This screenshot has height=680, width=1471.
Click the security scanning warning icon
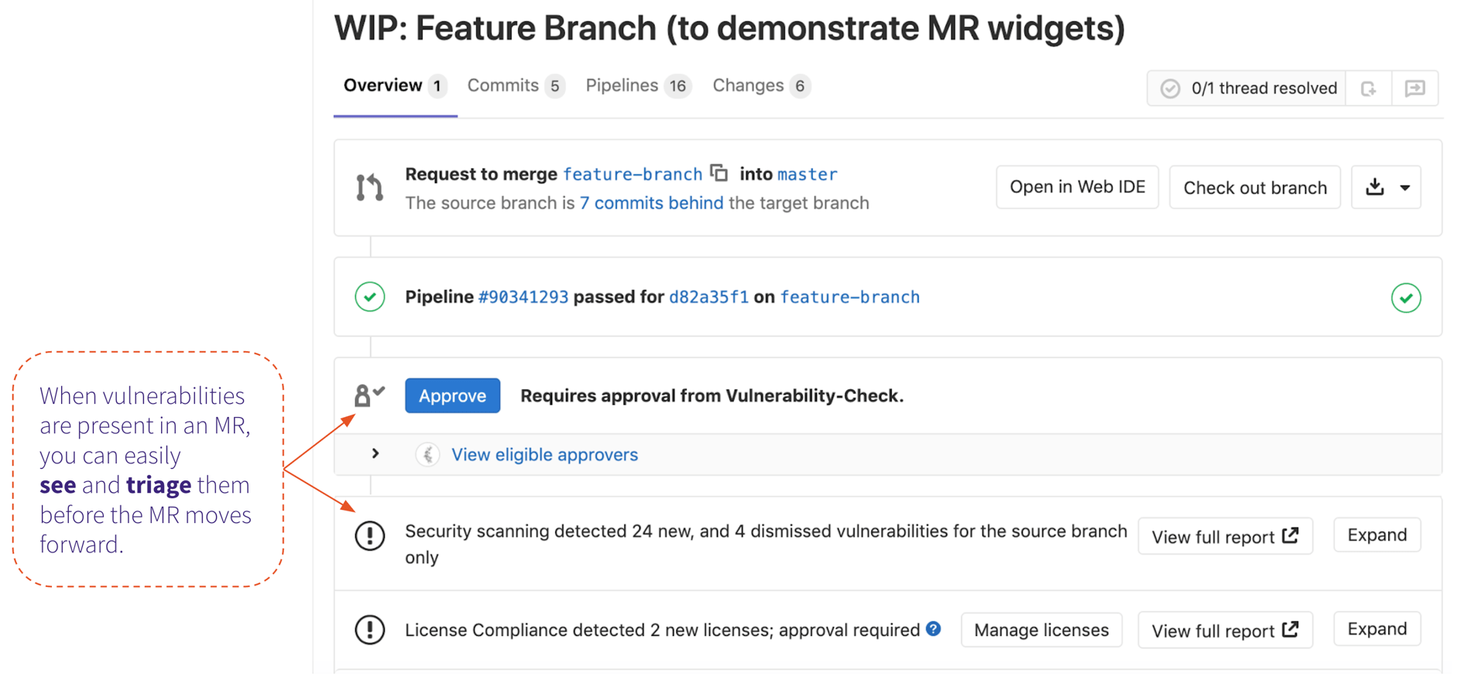(x=369, y=536)
